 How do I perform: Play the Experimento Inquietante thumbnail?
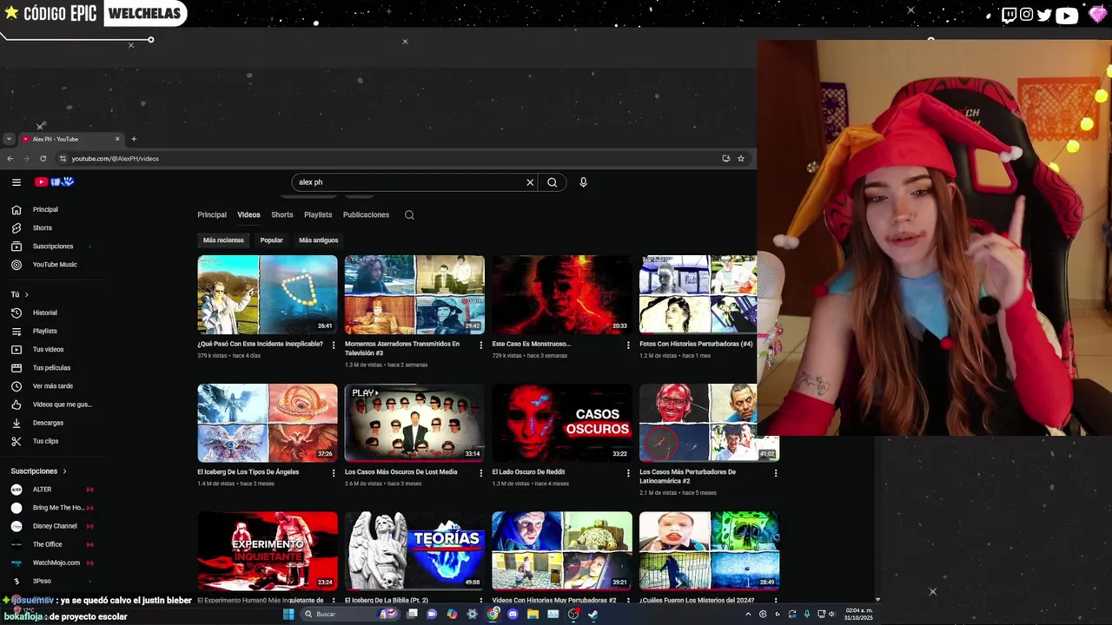pos(268,550)
